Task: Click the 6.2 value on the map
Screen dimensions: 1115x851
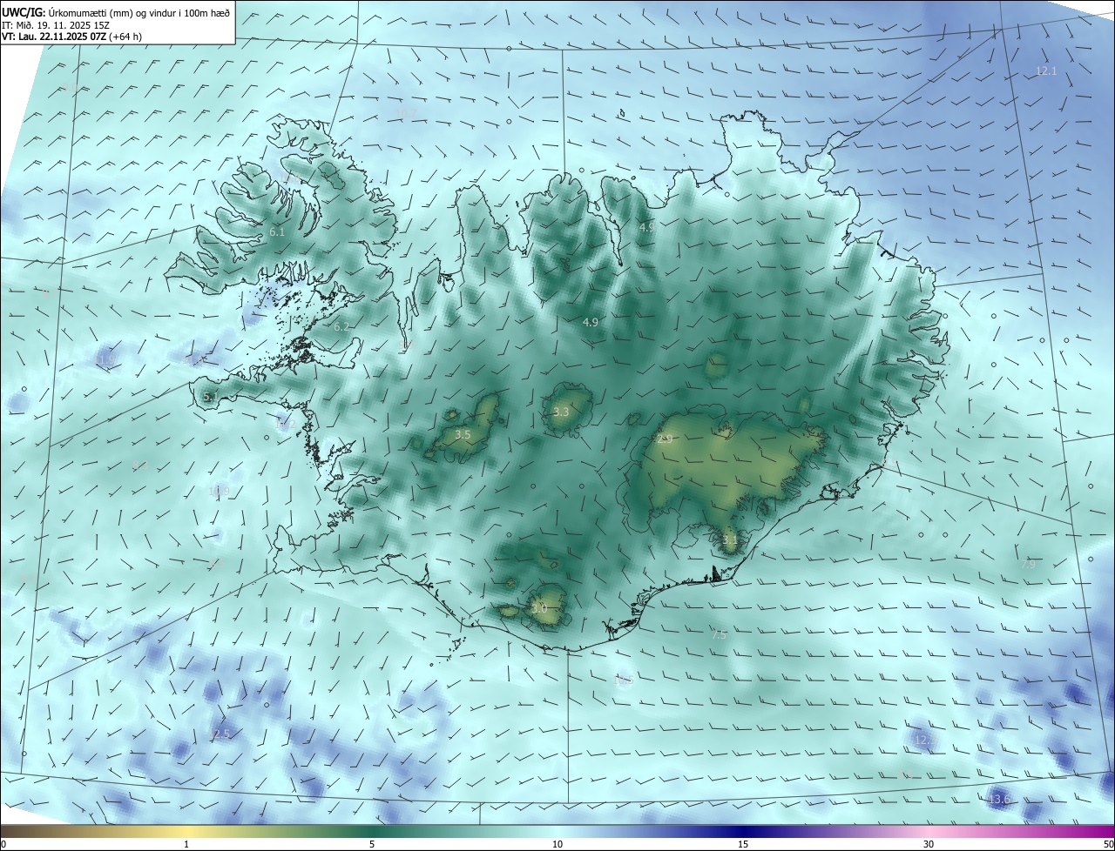Action: click(341, 327)
